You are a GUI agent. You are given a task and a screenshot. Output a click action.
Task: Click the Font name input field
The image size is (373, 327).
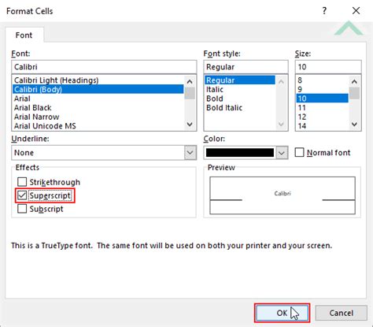pos(104,67)
